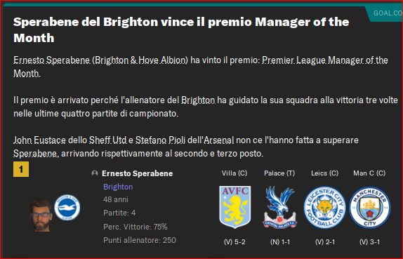Image resolution: width=403 pixels, height=259 pixels.
Task: Open the purple Brighton team link
Action: coord(118,187)
